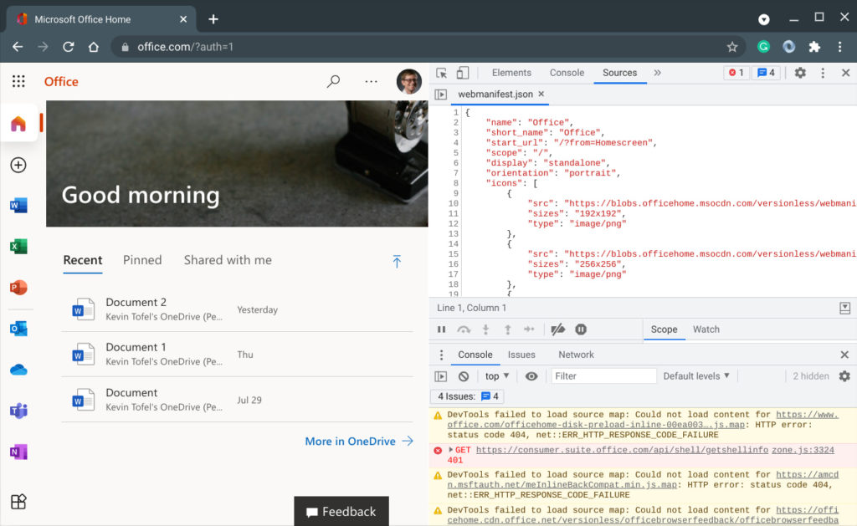This screenshot has height=526, width=857.
Task: Open OneDrive from the sidebar
Action: [18, 370]
